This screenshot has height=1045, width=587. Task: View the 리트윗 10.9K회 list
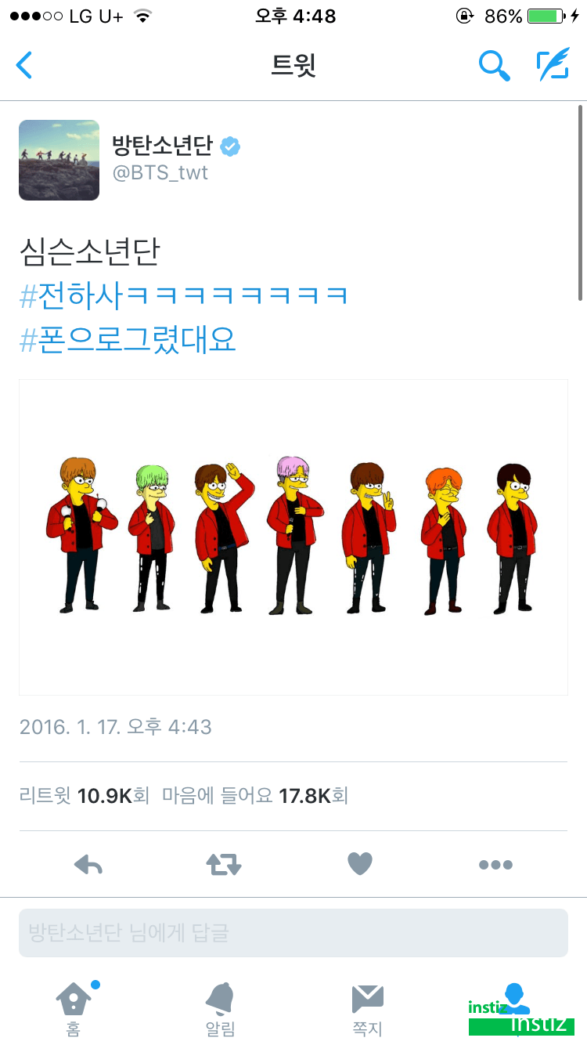84,796
